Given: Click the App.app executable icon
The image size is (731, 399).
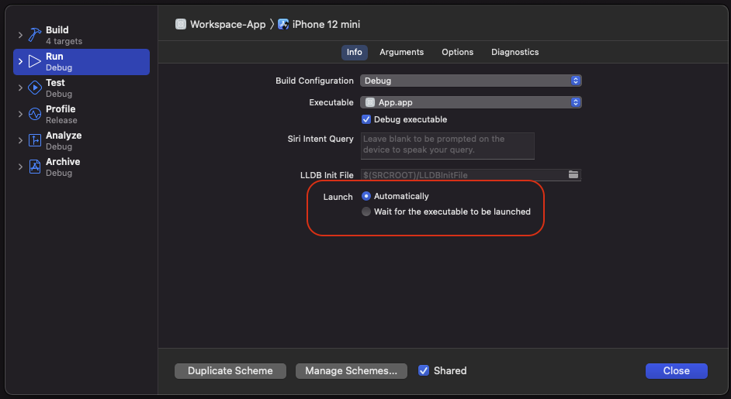Looking at the screenshot, I should click(370, 102).
